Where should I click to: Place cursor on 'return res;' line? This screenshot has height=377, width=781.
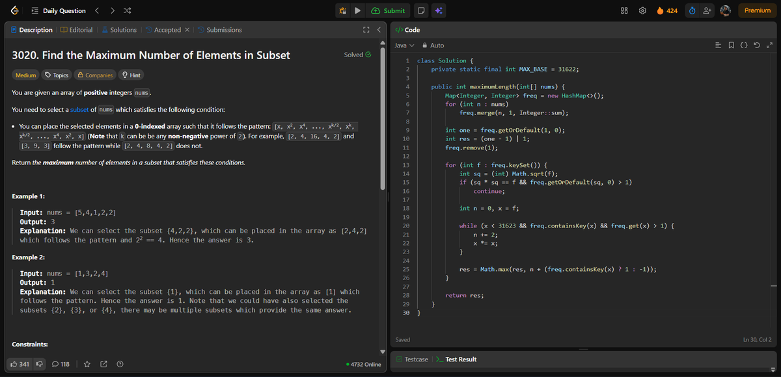[x=464, y=295]
